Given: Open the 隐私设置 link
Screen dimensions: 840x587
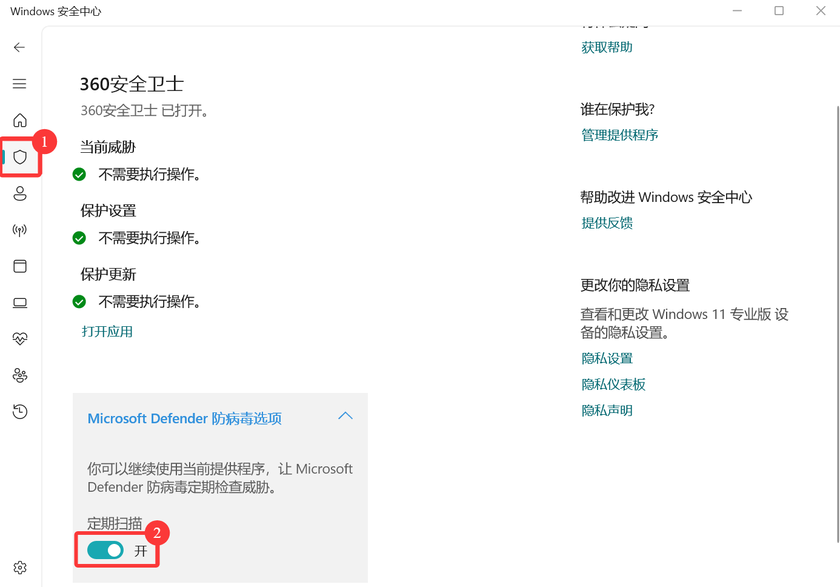Looking at the screenshot, I should click(607, 358).
